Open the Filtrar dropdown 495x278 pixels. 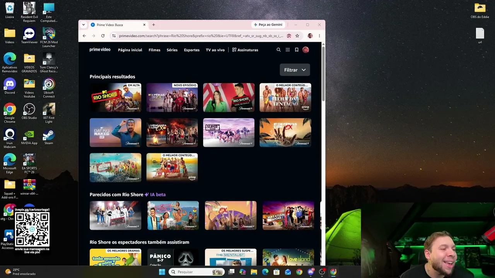[295, 70]
